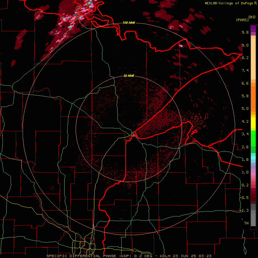Click the SPECIFIC DIFFERENTIAL PHASE caption text
The height and width of the screenshot is (258, 258).
point(81,256)
